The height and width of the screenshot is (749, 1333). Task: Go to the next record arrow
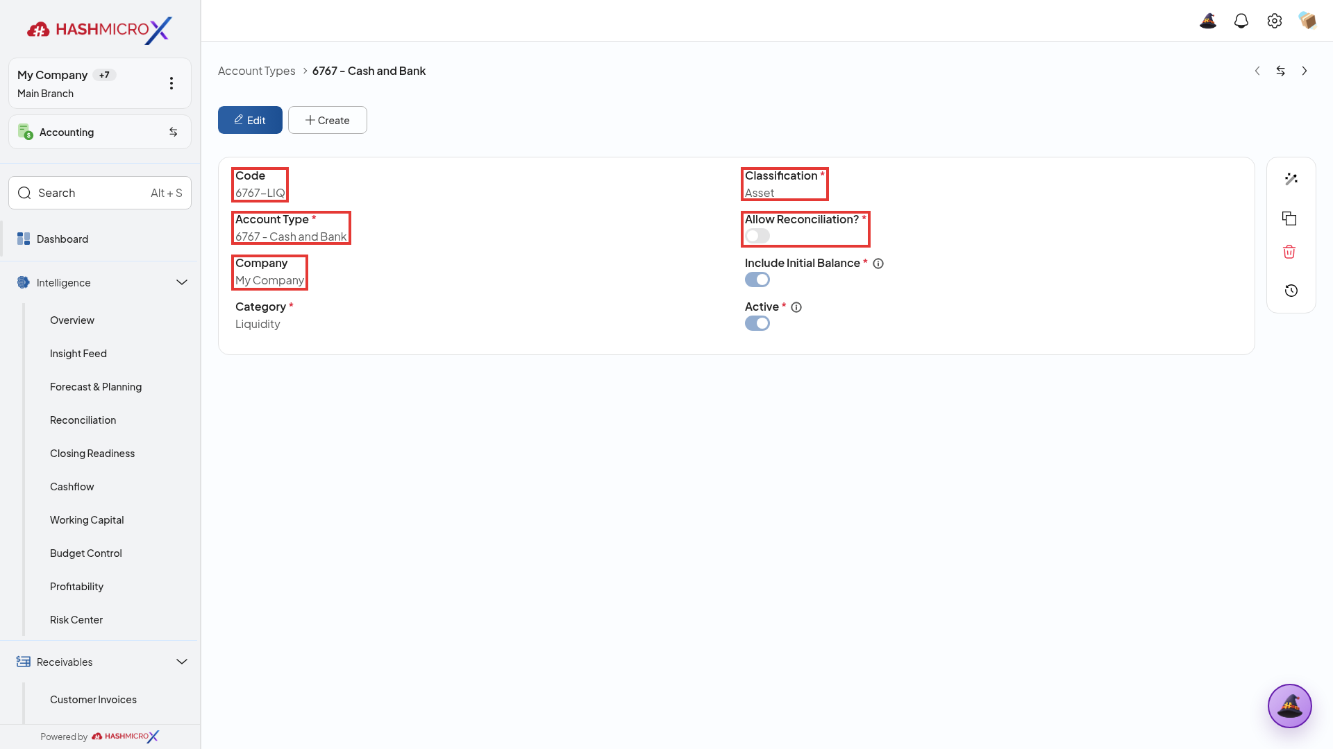coord(1305,71)
